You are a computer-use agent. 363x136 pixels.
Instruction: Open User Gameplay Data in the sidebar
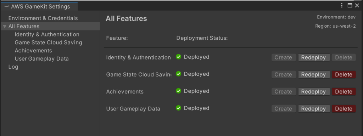[x=42, y=59]
